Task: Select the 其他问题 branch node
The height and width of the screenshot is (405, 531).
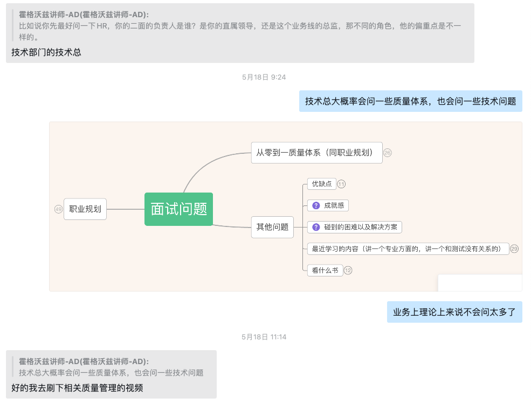Action: (272, 227)
